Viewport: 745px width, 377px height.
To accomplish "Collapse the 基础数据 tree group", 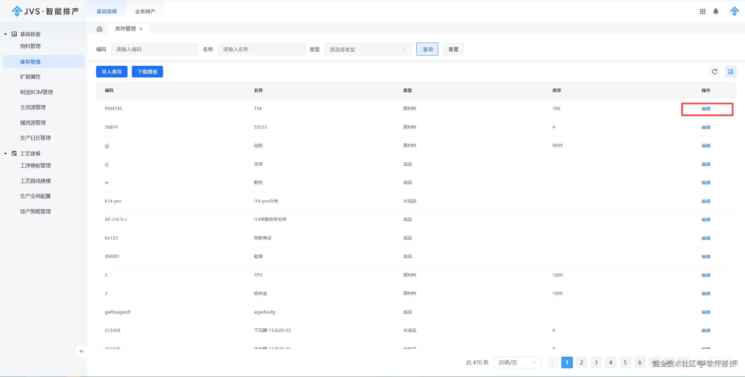I will [x=6, y=34].
